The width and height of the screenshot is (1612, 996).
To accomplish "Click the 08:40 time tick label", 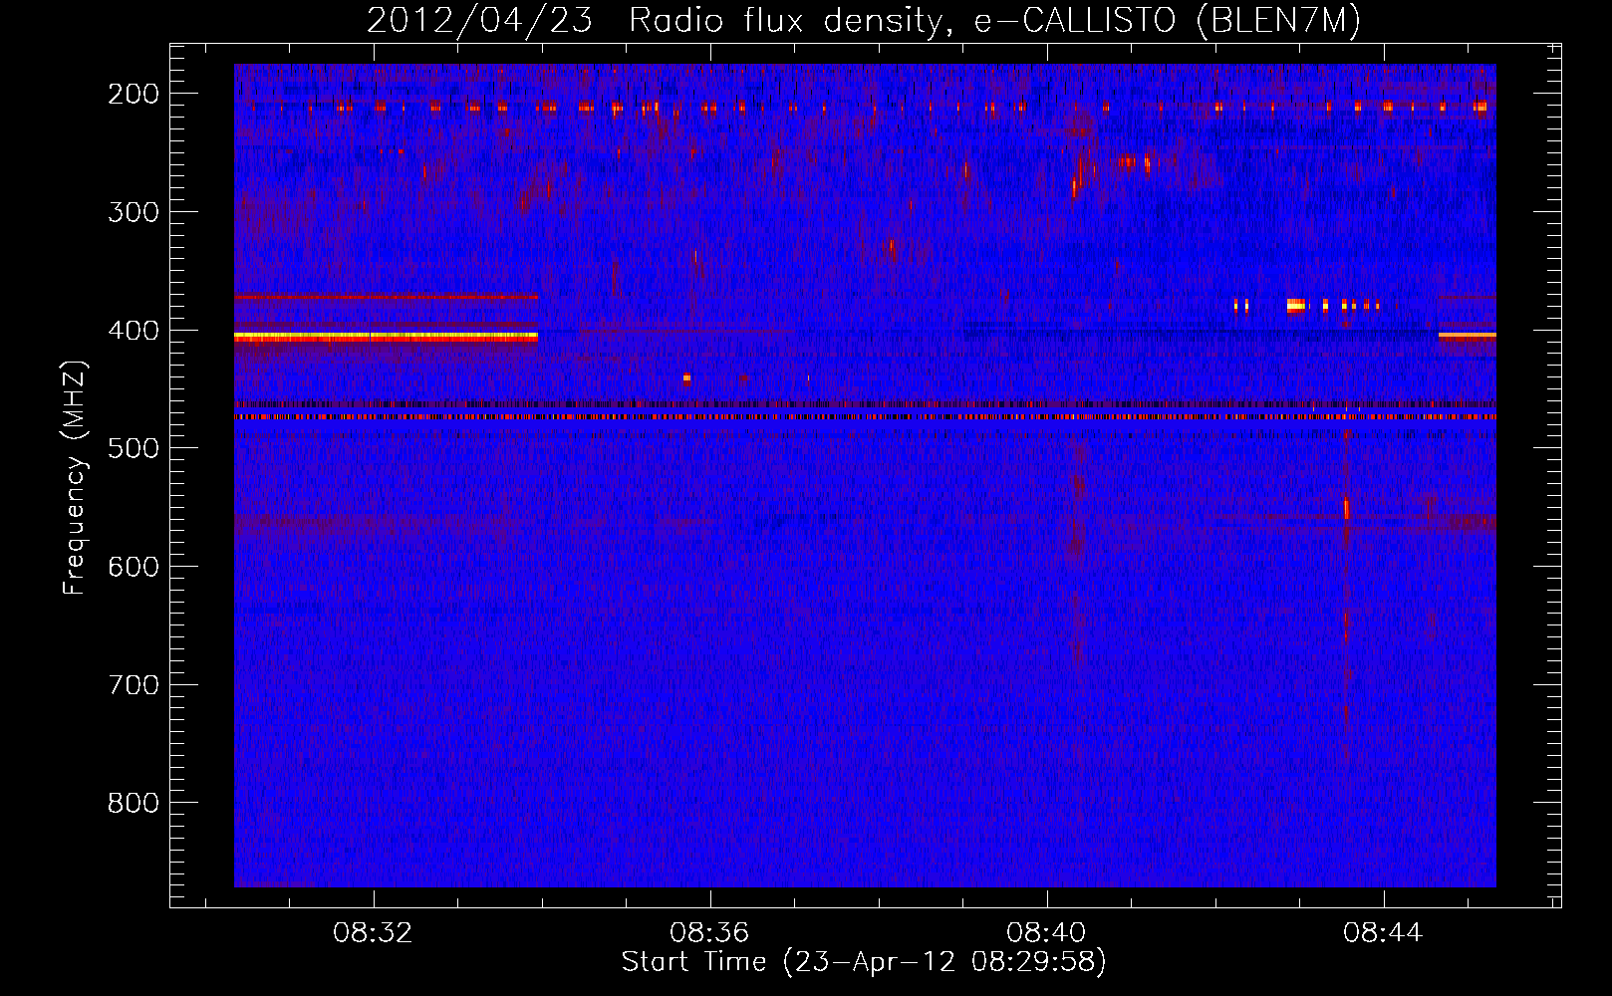I will [x=1046, y=933].
